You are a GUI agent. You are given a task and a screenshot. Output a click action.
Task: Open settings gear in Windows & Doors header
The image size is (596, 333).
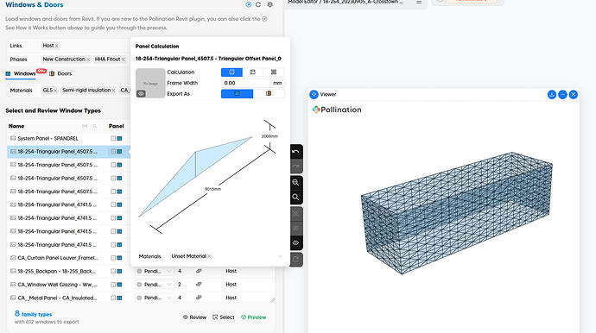(x=269, y=4)
